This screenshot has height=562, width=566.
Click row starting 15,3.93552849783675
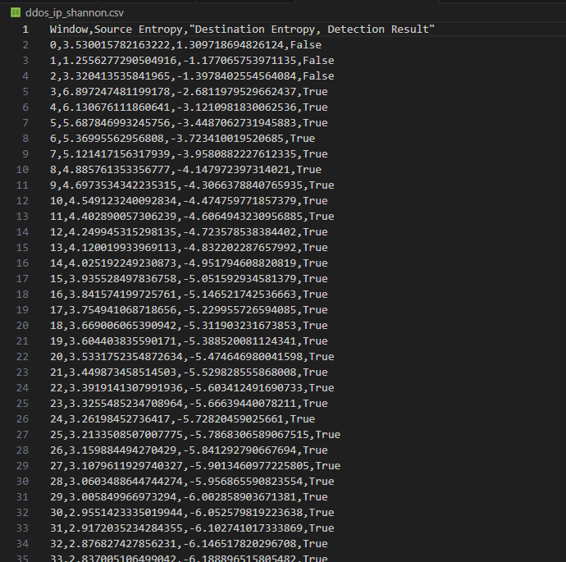[189, 278]
